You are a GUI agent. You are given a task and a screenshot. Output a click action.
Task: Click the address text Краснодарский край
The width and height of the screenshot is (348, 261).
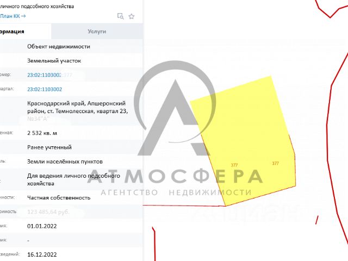click(x=56, y=103)
